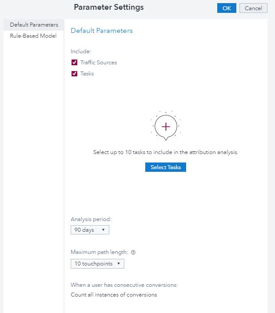Click the Maximum path length label
The height and width of the screenshot is (313, 275).
[100, 252]
